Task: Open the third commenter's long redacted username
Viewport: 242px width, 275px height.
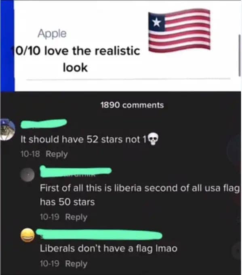Action: [x=99, y=234]
